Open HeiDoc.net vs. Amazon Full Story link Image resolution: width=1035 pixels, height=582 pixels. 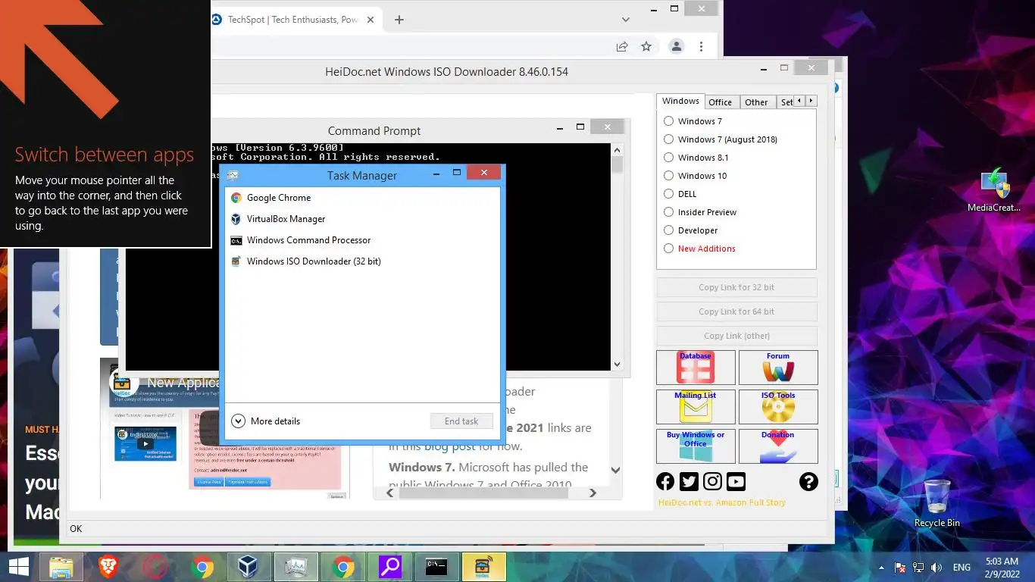point(722,502)
